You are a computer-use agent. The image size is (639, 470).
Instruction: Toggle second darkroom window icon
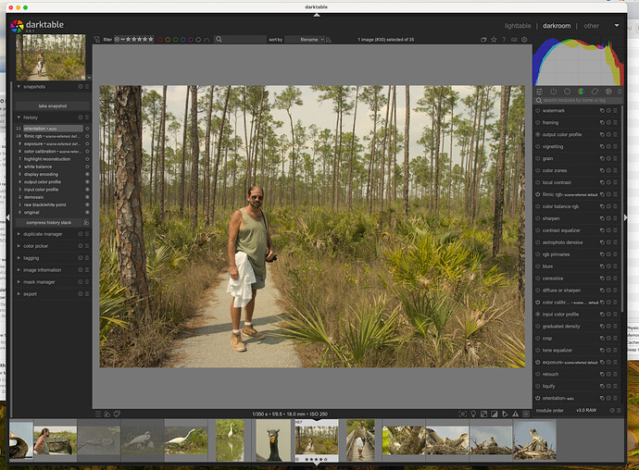pyautogui.click(x=117, y=414)
